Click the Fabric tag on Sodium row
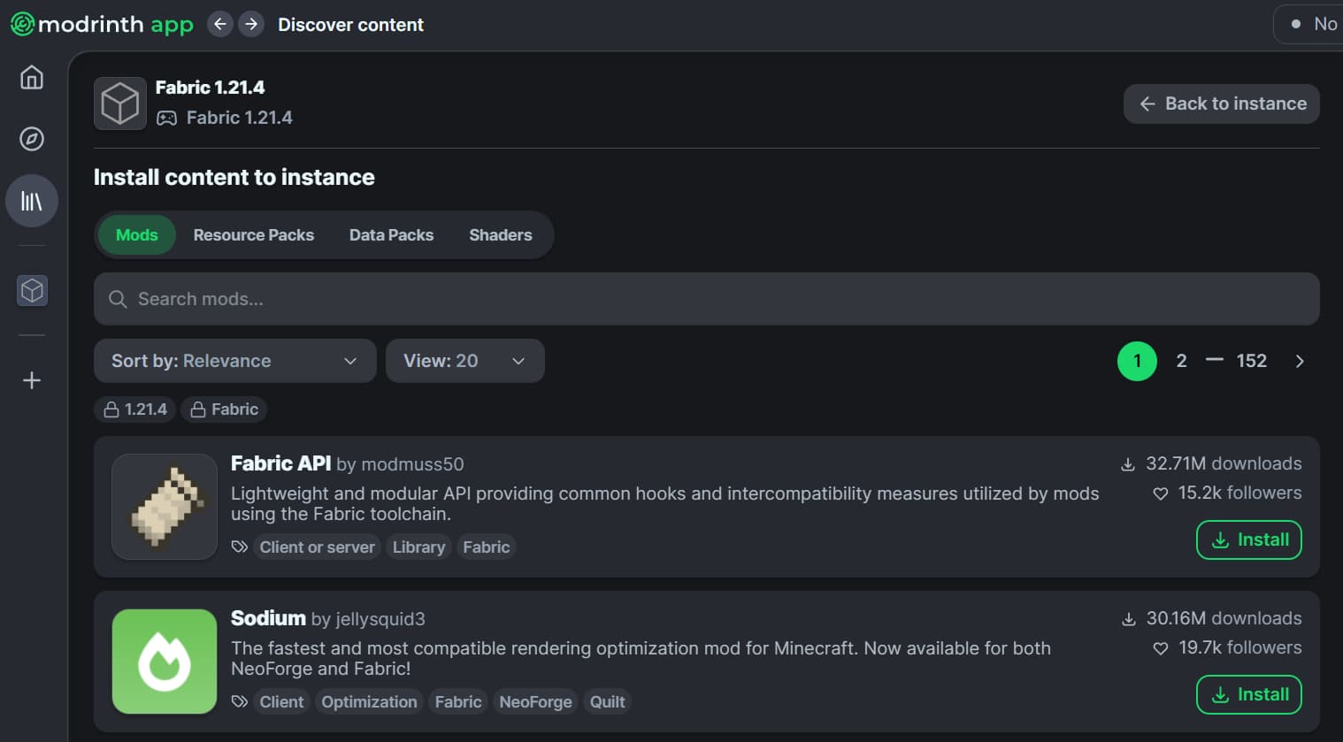1343x742 pixels. click(x=458, y=702)
